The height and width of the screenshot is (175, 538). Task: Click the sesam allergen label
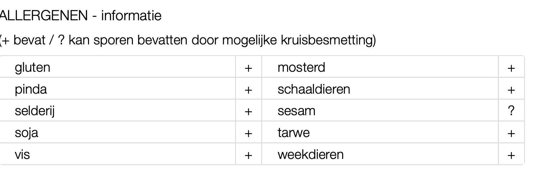tap(296, 111)
